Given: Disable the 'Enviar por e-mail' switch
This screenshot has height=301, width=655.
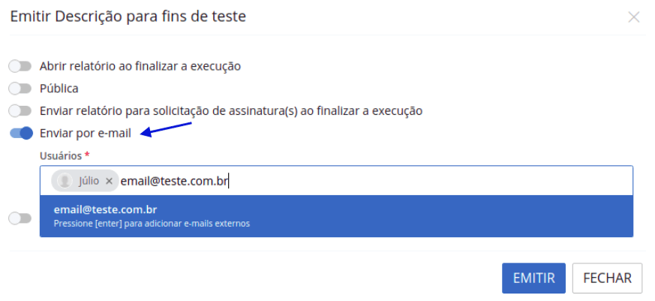Looking at the screenshot, I should coord(20,134).
